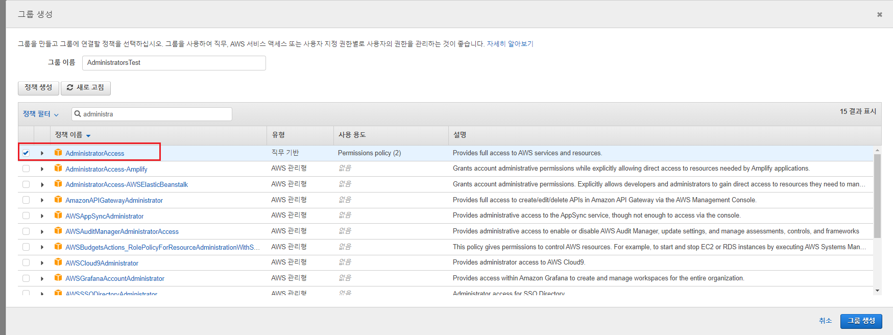Expand the AdministratorAccess-AWSElasticBeanstalk row details
893x335 pixels.
pos(42,184)
